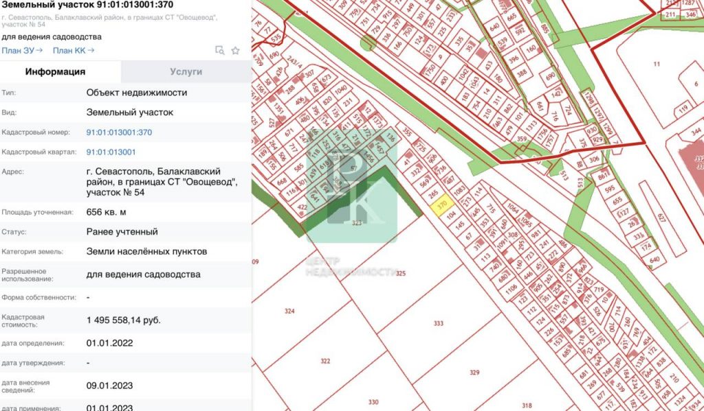Click the 'Площадь уточненная:' label
This screenshot has height=411, width=704.
(x=37, y=212)
